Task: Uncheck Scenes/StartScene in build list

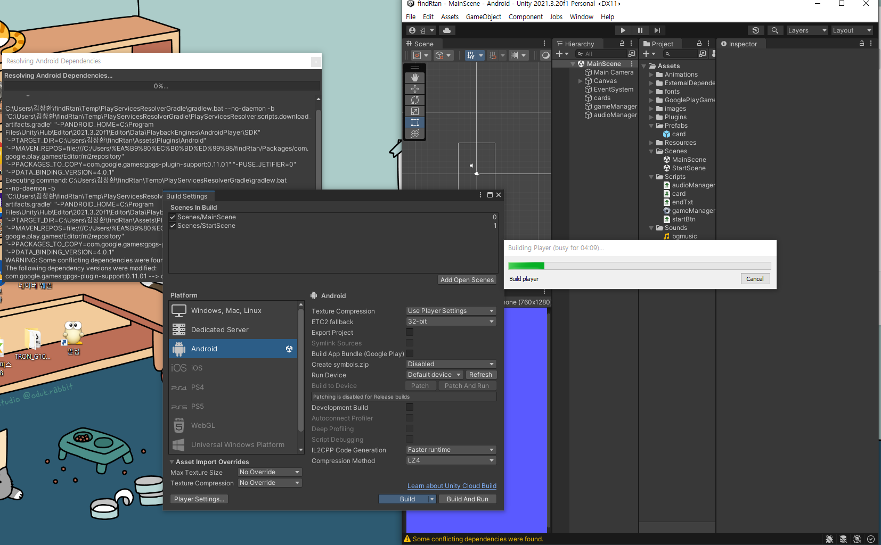Action: [173, 226]
